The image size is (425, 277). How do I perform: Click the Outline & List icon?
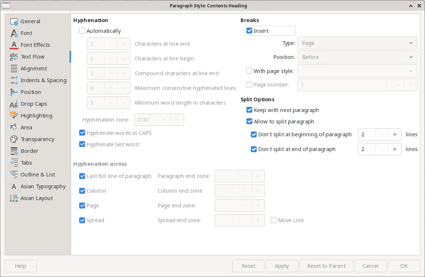click(14, 175)
